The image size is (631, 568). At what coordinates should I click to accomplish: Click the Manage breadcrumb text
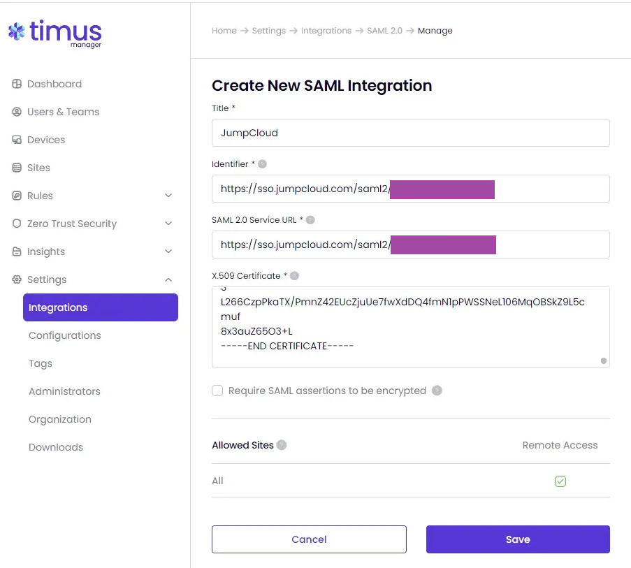pos(435,31)
